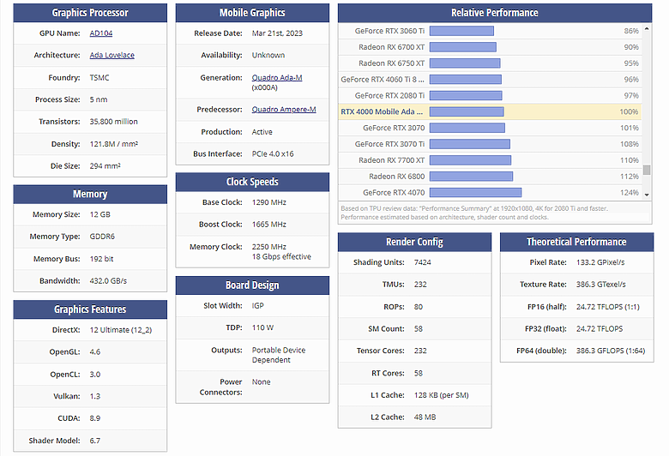
Task: Select the highlighted RTX 4000 Mobile Ada row
Action: (x=490, y=111)
